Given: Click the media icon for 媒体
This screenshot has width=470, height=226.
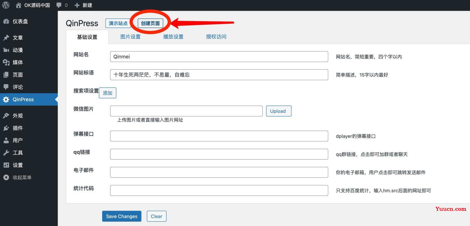Looking at the screenshot, I should [x=6, y=62].
